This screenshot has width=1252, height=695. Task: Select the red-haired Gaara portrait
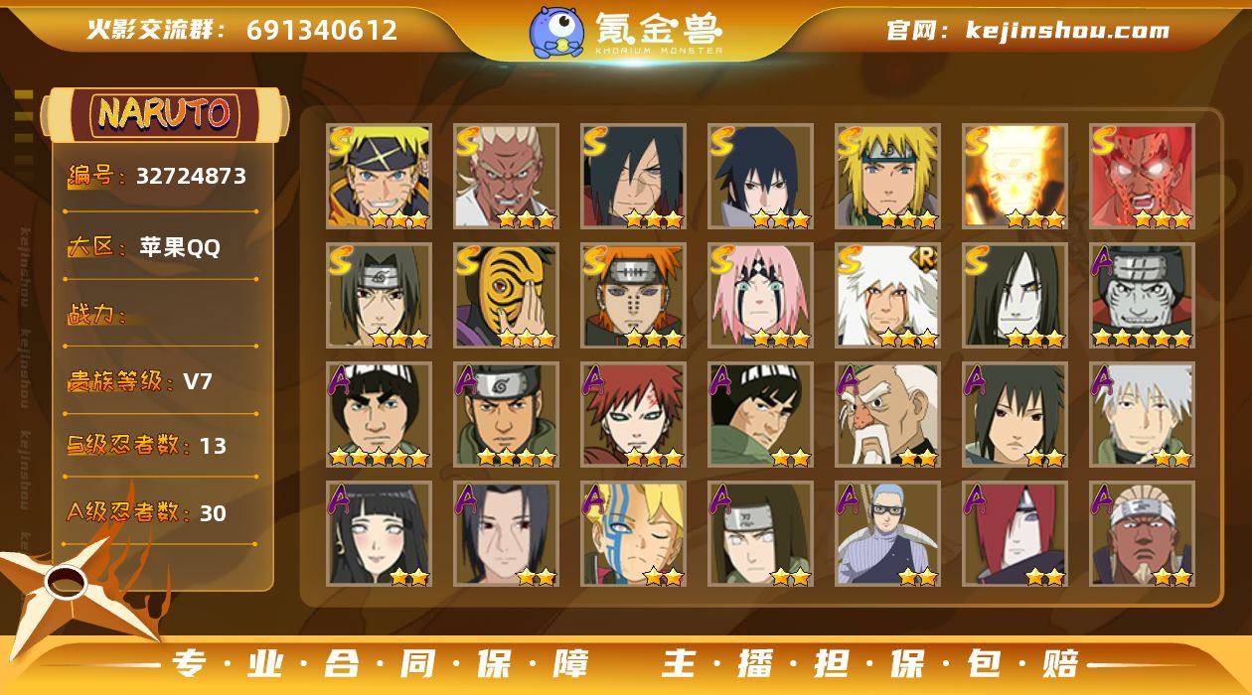coord(633,415)
